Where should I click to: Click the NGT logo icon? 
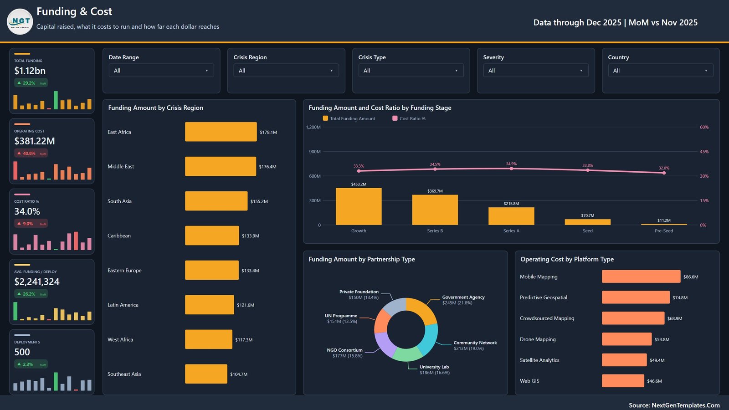20,21
